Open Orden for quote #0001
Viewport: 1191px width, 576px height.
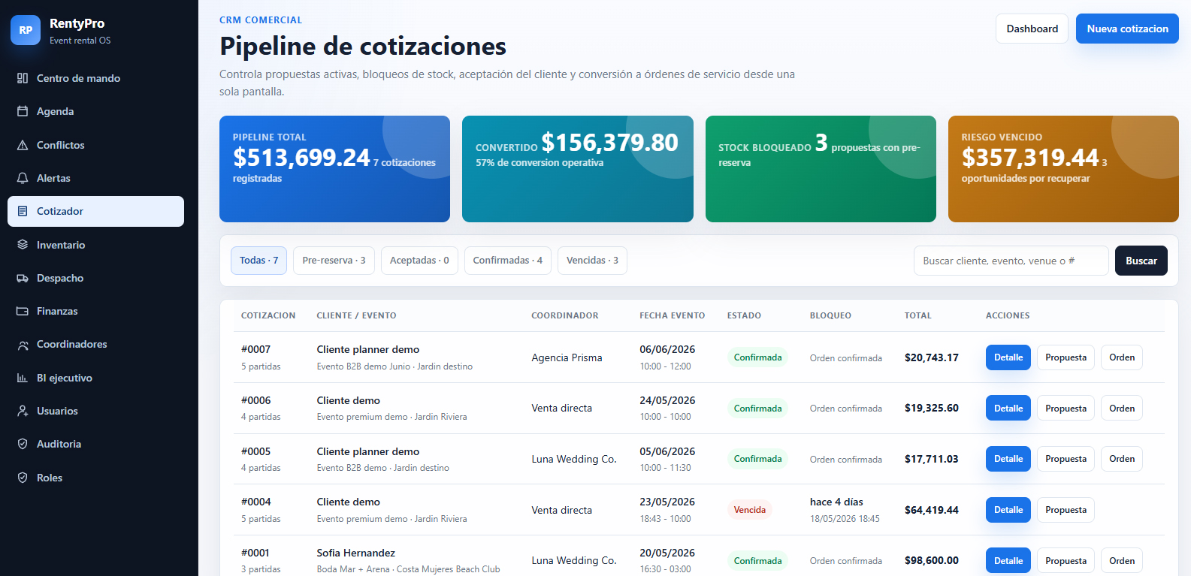coord(1122,560)
